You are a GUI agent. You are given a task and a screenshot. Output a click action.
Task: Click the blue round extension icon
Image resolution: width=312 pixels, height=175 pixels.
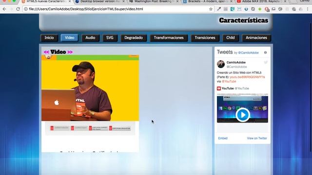[x=246, y=9]
